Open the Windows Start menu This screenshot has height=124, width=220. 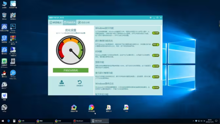pyautogui.click(x=3, y=121)
